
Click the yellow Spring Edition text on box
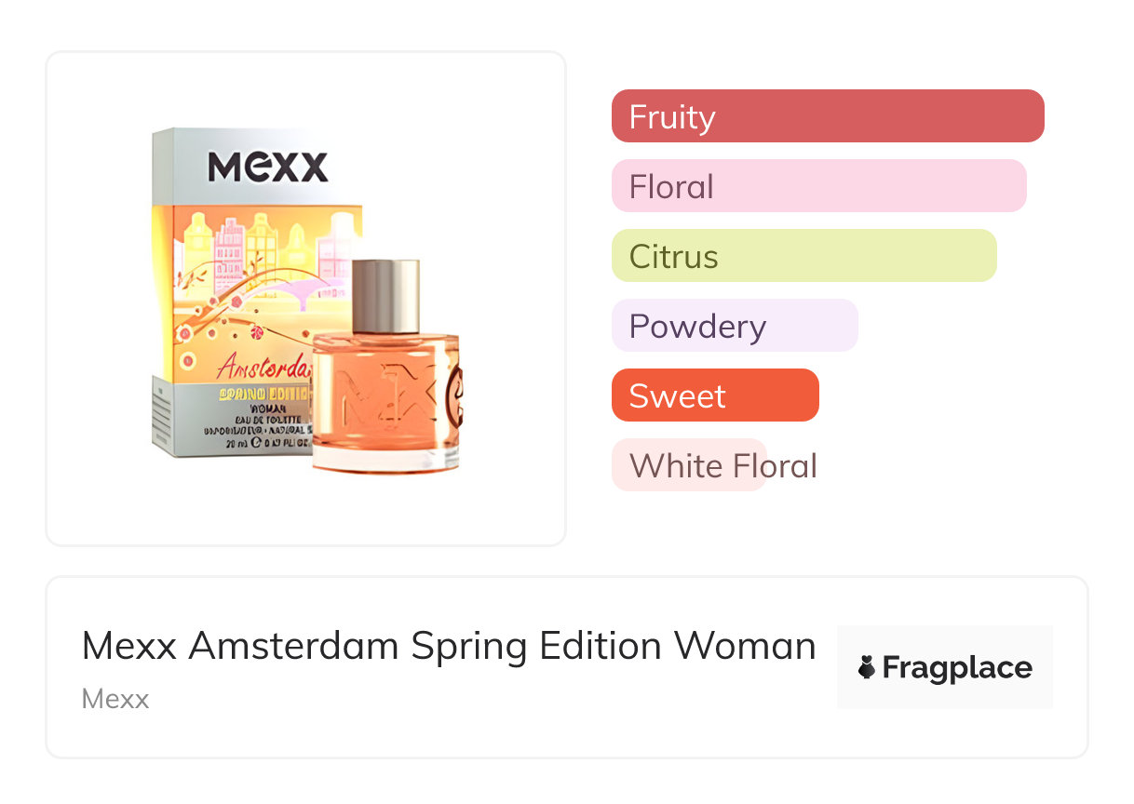(x=263, y=392)
